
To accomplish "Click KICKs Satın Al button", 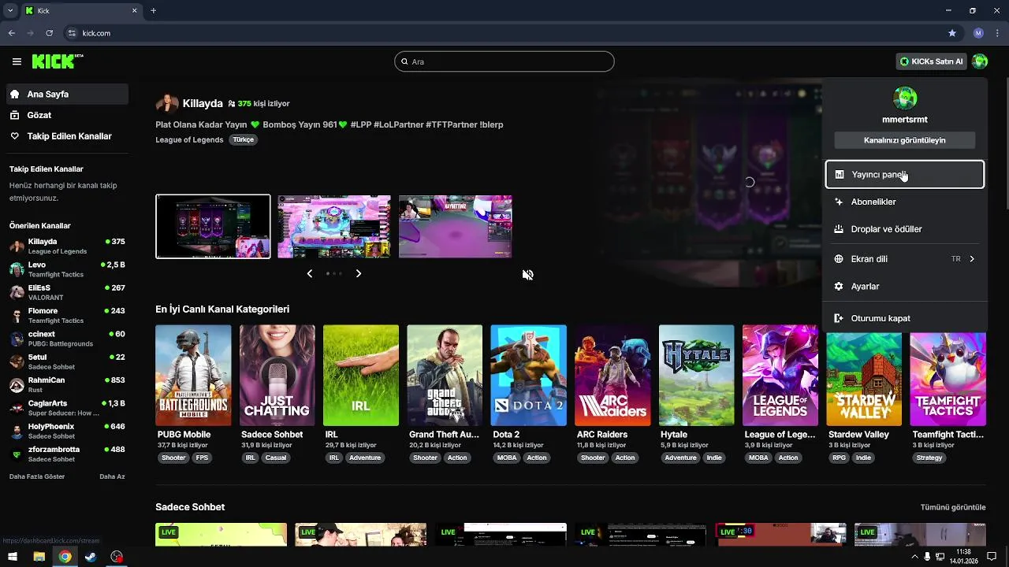I will (x=932, y=61).
